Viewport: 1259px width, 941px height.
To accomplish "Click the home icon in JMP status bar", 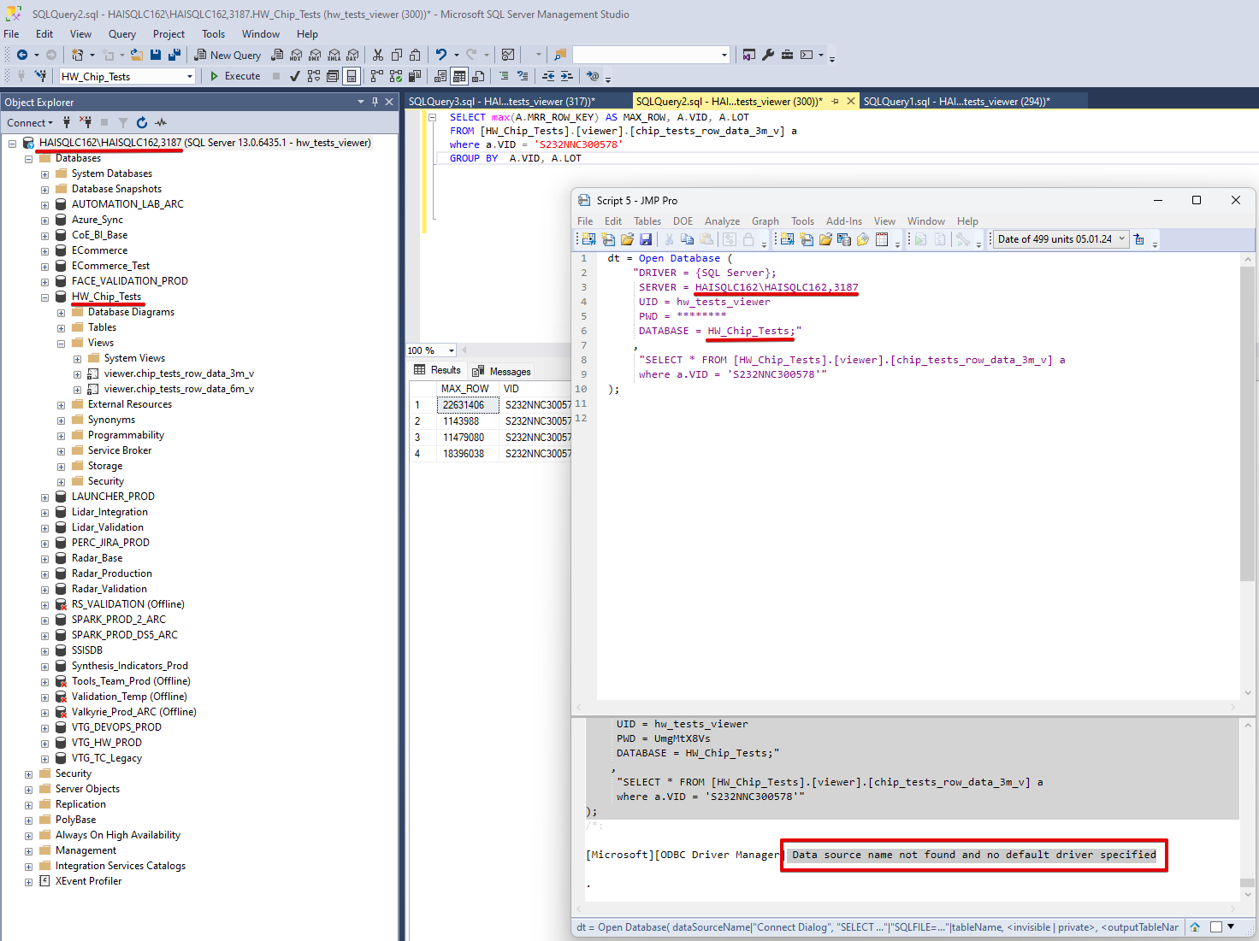I will pos(1195,926).
